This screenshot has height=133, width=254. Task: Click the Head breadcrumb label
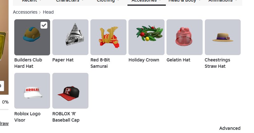(x=48, y=12)
